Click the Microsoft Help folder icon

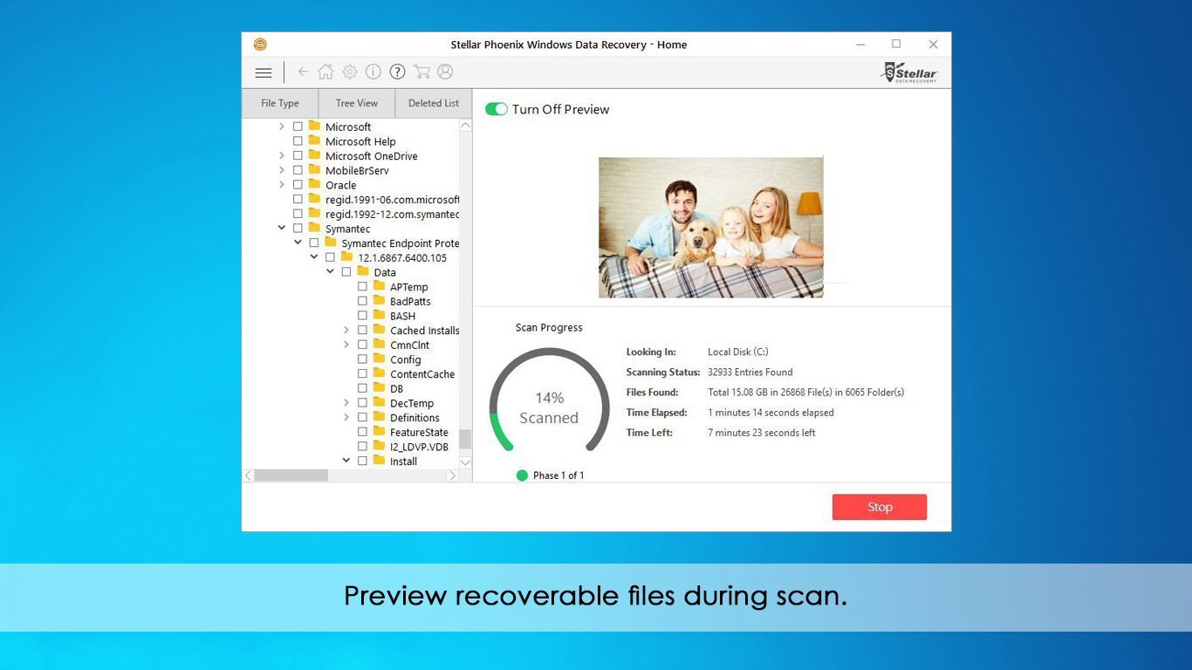click(x=314, y=140)
